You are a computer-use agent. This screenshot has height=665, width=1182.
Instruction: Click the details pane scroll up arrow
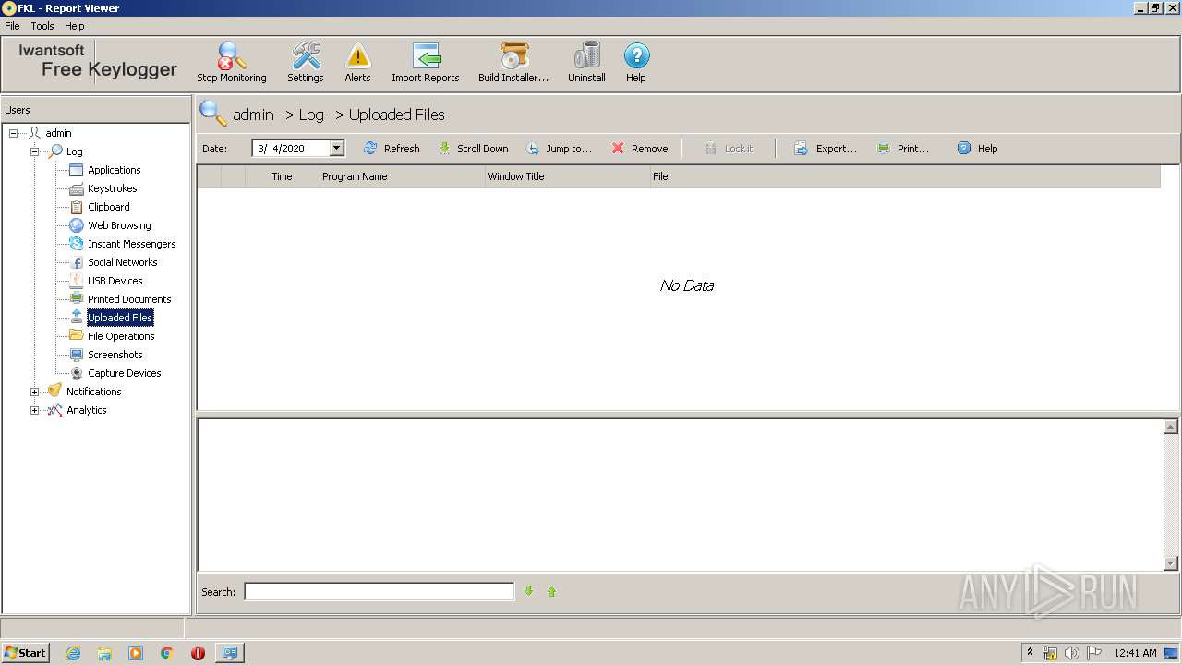1171,427
